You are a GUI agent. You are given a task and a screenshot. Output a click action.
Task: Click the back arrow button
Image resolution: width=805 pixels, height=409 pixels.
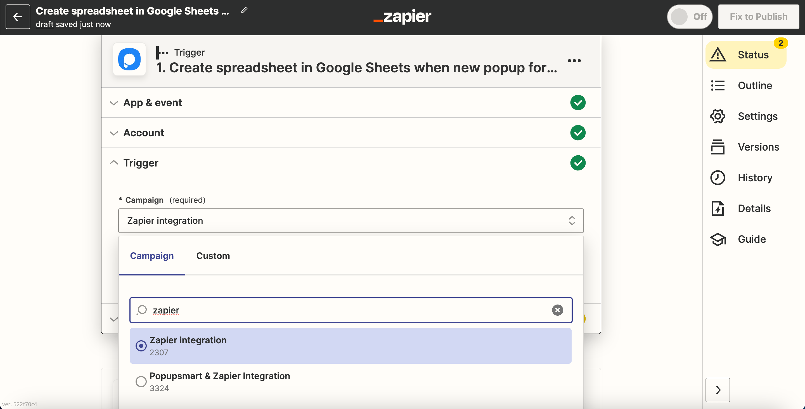(x=18, y=17)
